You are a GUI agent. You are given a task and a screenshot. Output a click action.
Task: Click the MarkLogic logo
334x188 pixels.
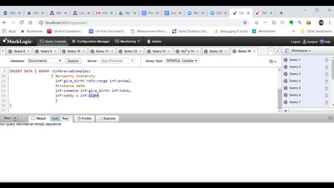click(x=18, y=41)
